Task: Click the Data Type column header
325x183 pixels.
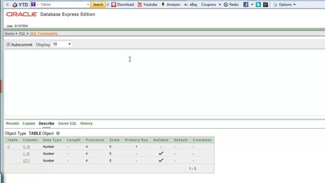Action: 52,140
